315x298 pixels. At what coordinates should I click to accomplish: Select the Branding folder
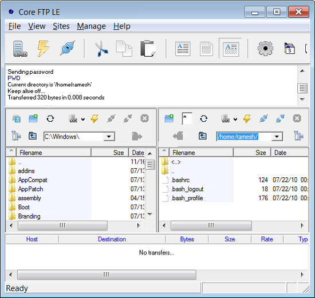click(x=29, y=216)
